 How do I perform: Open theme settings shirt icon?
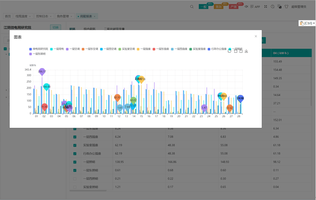(286, 7)
